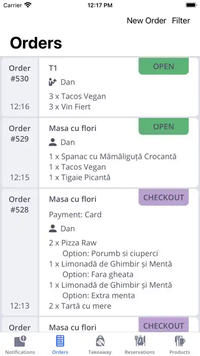
Task: Click the battery indicator icon
Action: pyautogui.click(x=191, y=5)
